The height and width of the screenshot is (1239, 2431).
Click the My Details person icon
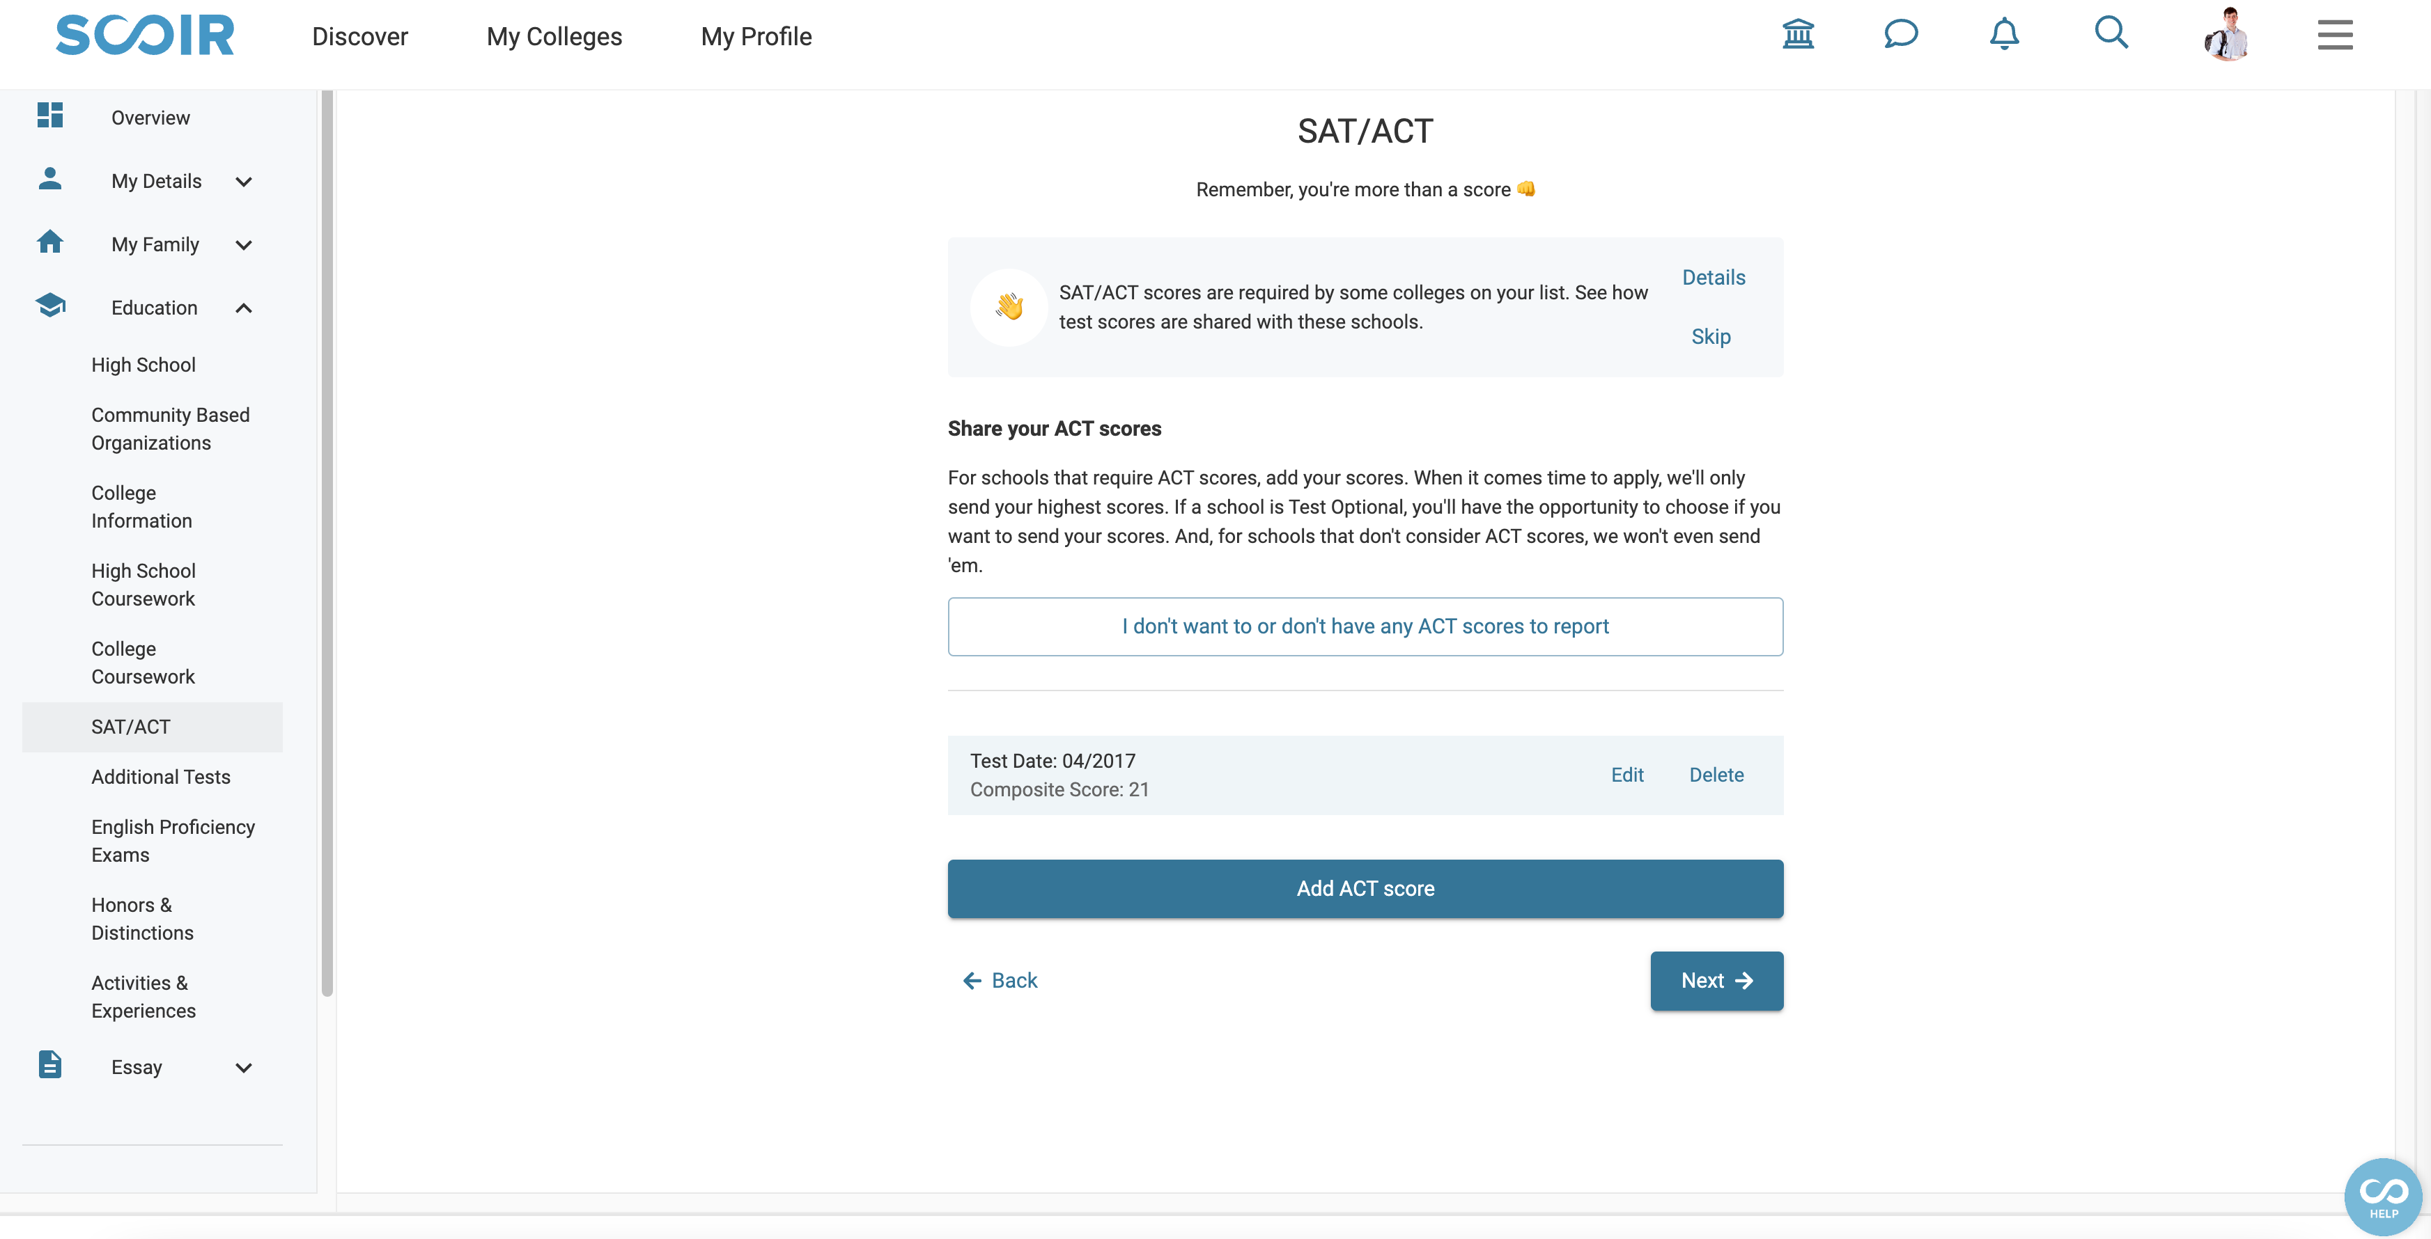50,178
